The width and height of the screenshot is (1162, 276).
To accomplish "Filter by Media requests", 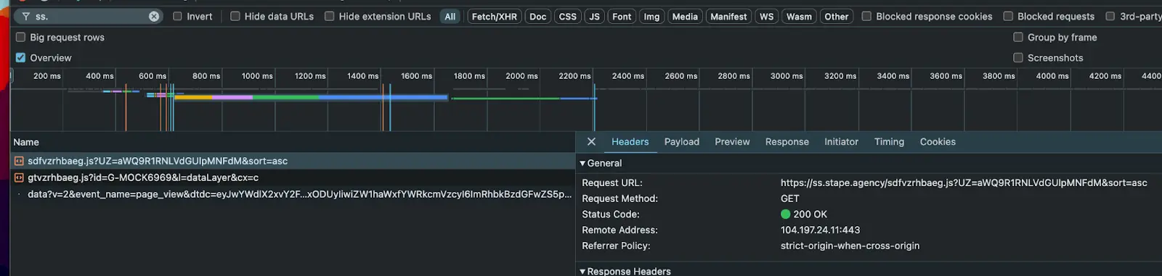I will click(685, 16).
